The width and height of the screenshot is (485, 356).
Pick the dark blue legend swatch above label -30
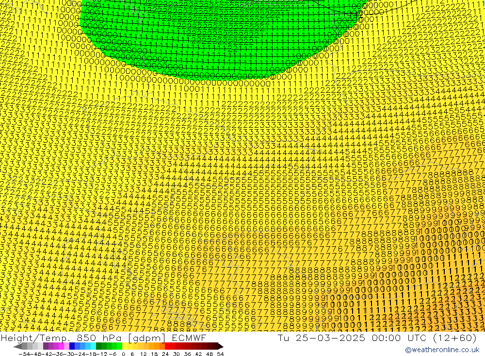72,346
